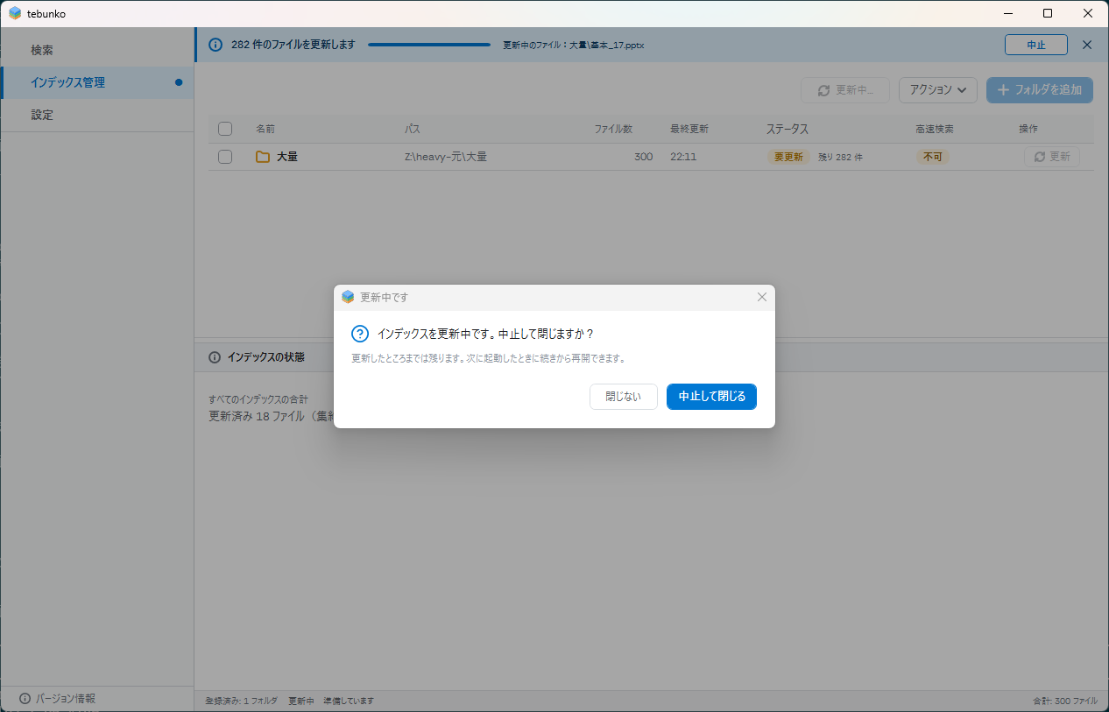Maximize the tebunko window
1109x712 pixels.
pos(1048,13)
